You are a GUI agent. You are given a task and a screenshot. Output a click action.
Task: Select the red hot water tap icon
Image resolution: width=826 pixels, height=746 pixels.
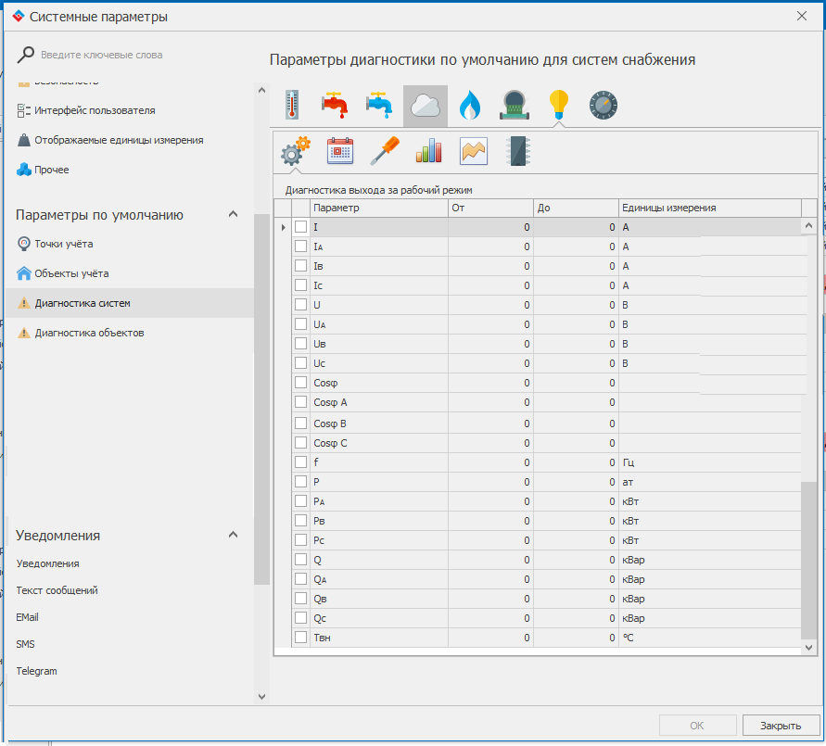335,106
